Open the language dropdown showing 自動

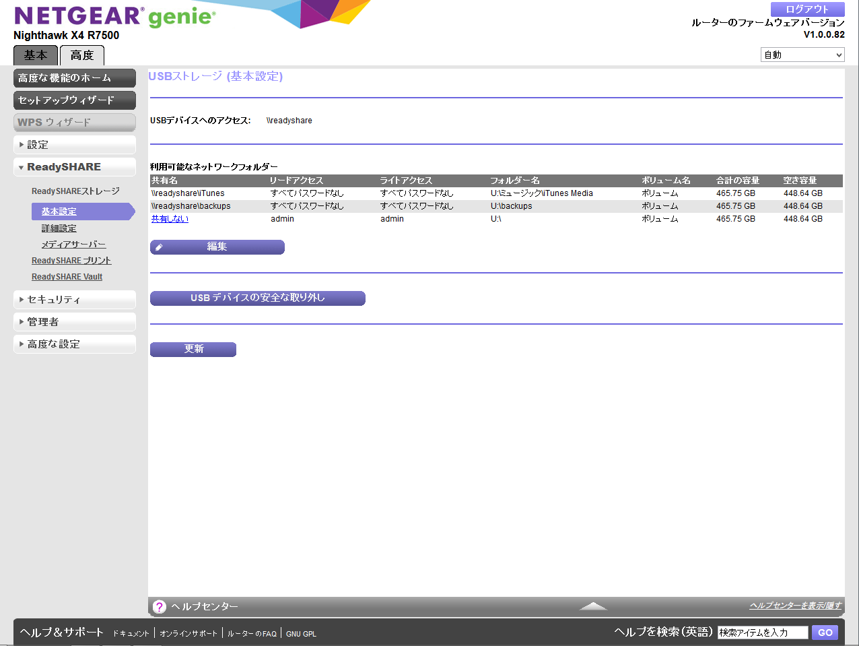point(802,55)
